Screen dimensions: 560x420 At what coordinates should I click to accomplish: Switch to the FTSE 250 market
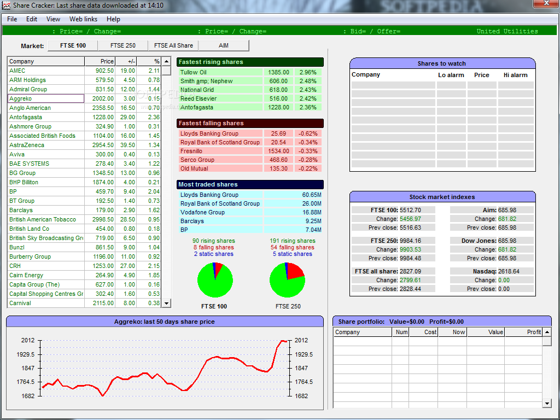point(123,45)
